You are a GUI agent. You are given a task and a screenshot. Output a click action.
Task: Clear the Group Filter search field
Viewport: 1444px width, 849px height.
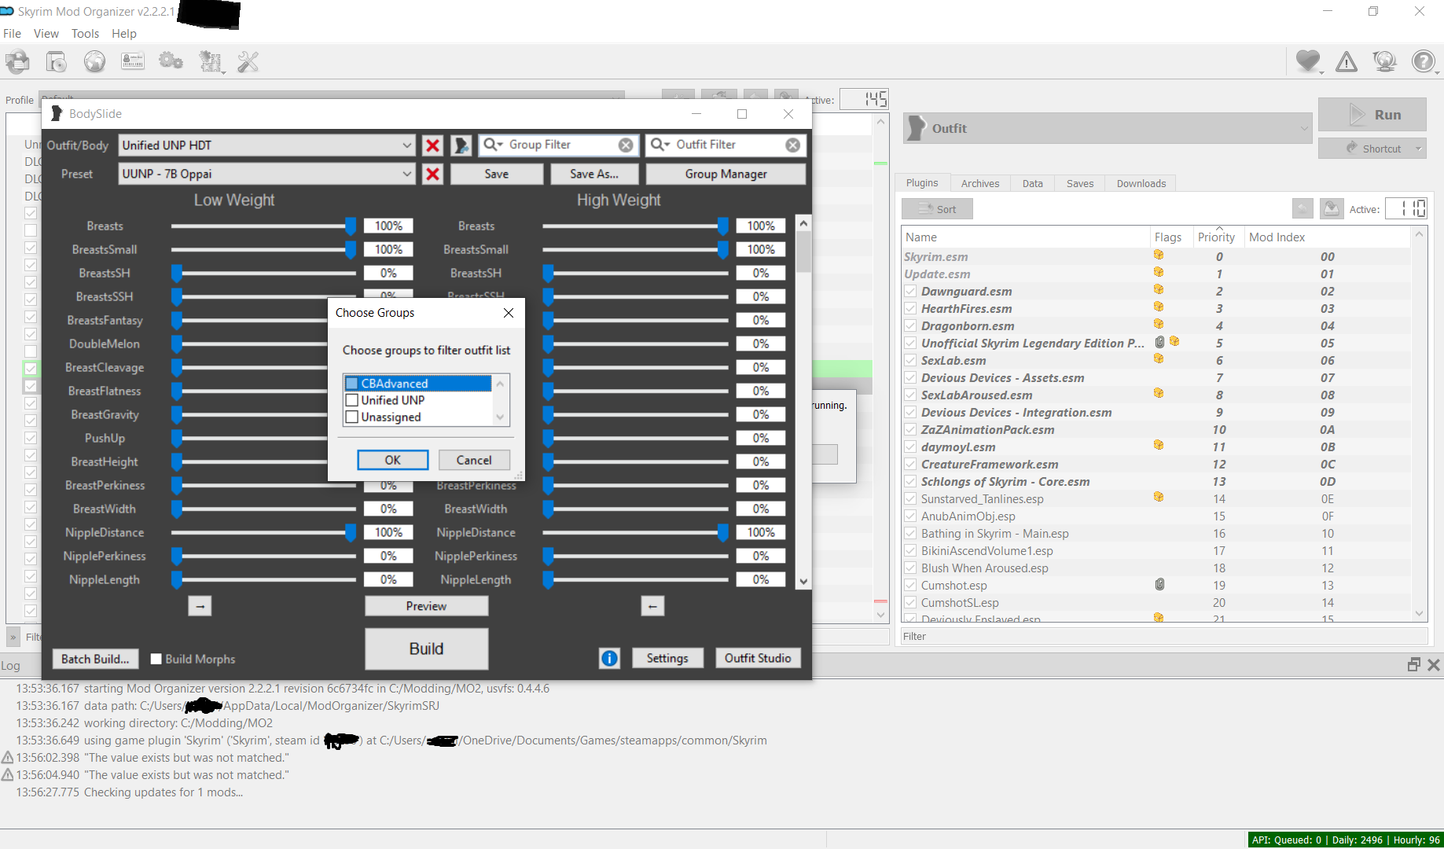626,145
